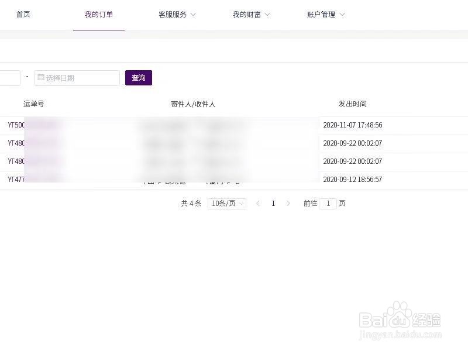This screenshot has width=468, height=351.
Task: Navigate to the 首页 menu item
Action: (23, 15)
